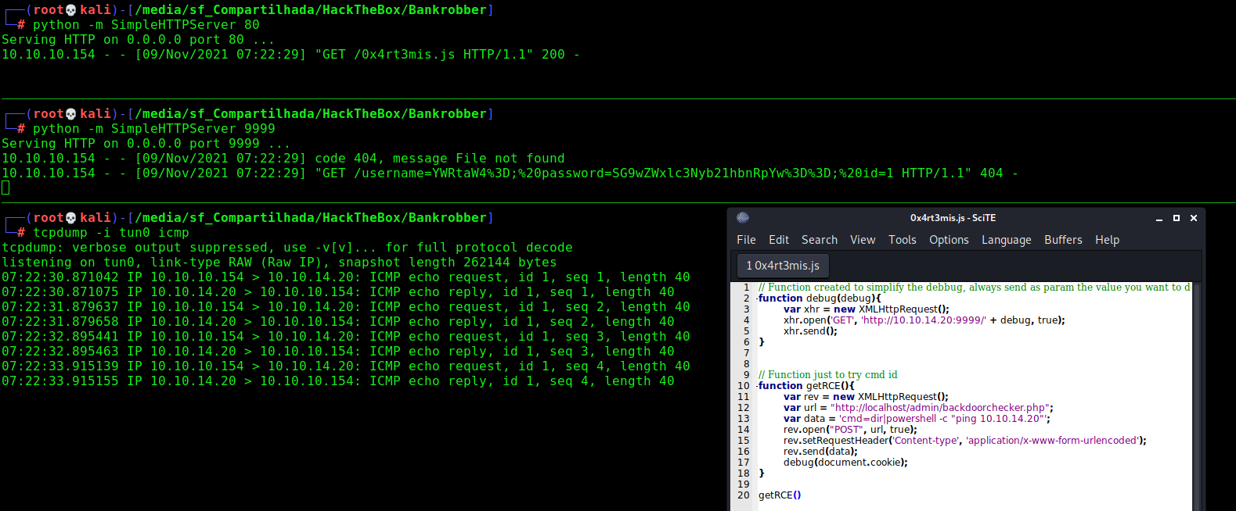Click the ICMP echo request seq 1 line
Viewport: 1236px width, 511px height.
coord(346,277)
